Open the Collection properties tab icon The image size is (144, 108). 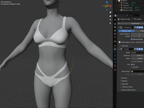pos(115,41)
